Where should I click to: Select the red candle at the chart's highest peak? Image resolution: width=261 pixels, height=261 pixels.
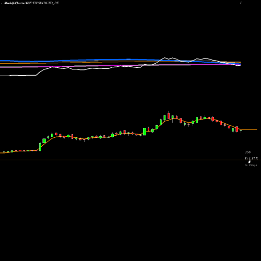[x=169, y=116]
